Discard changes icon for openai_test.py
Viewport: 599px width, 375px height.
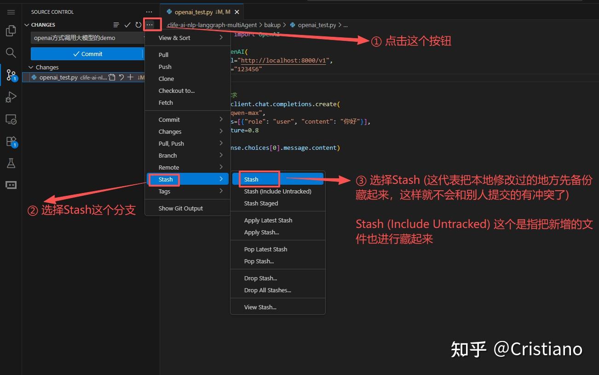pyautogui.click(x=121, y=77)
